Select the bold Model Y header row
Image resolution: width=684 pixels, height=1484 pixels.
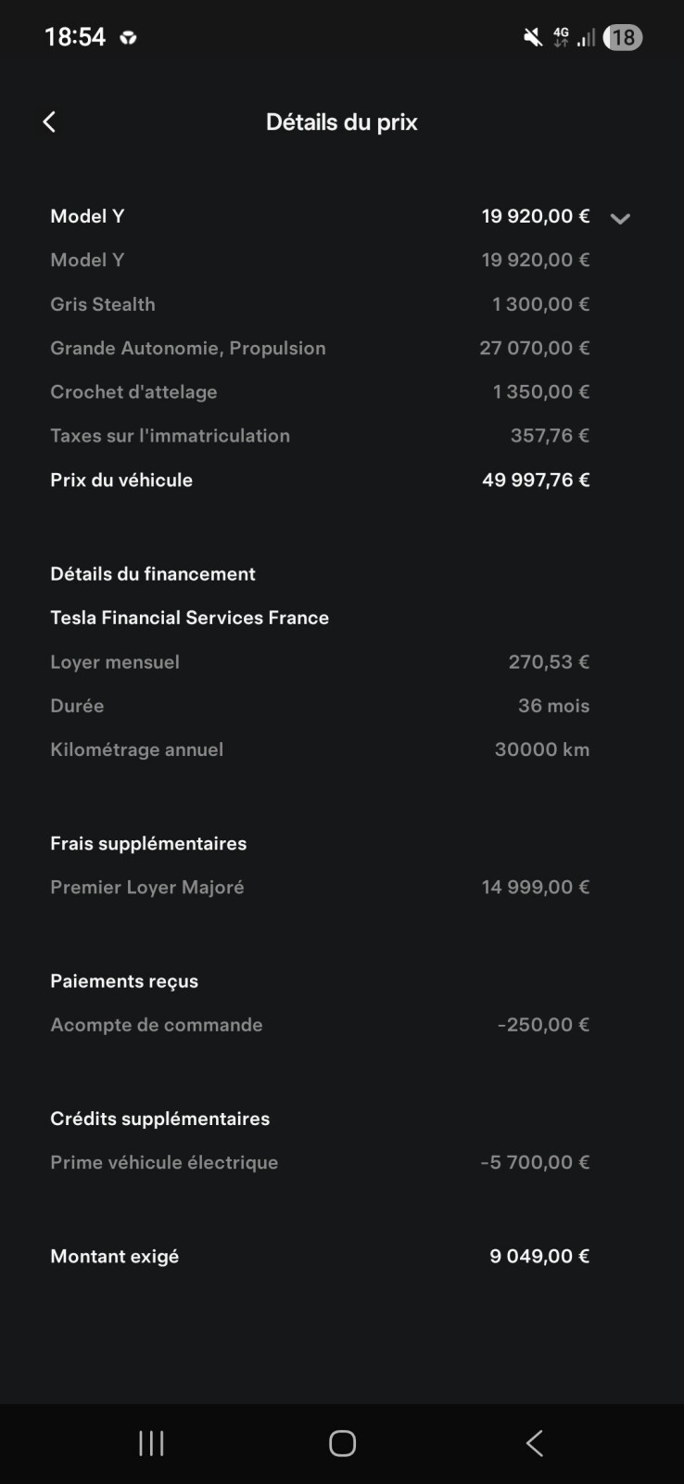coord(341,216)
